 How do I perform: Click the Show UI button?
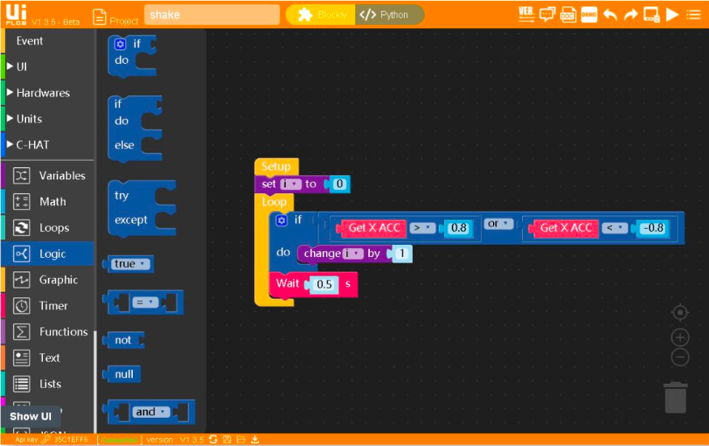(x=31, y=417)
